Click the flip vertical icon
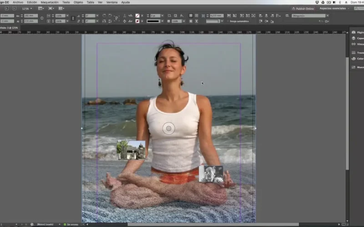Viewport: 364px width, 227px height. click(110, 21)
